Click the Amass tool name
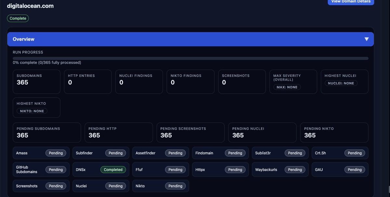 22,153
